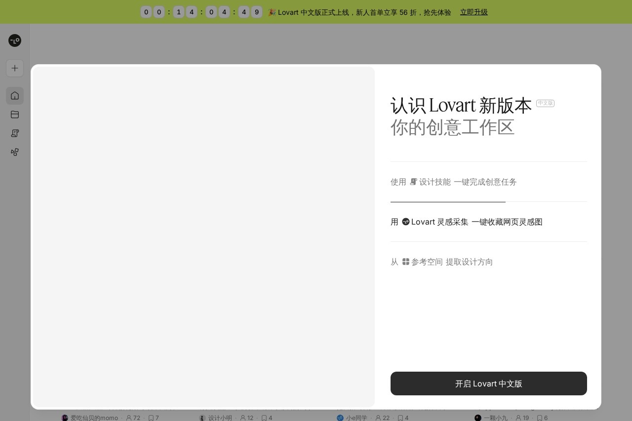Open the author 设计小明
The image size is (632, 421).
(x=220, y=418)
